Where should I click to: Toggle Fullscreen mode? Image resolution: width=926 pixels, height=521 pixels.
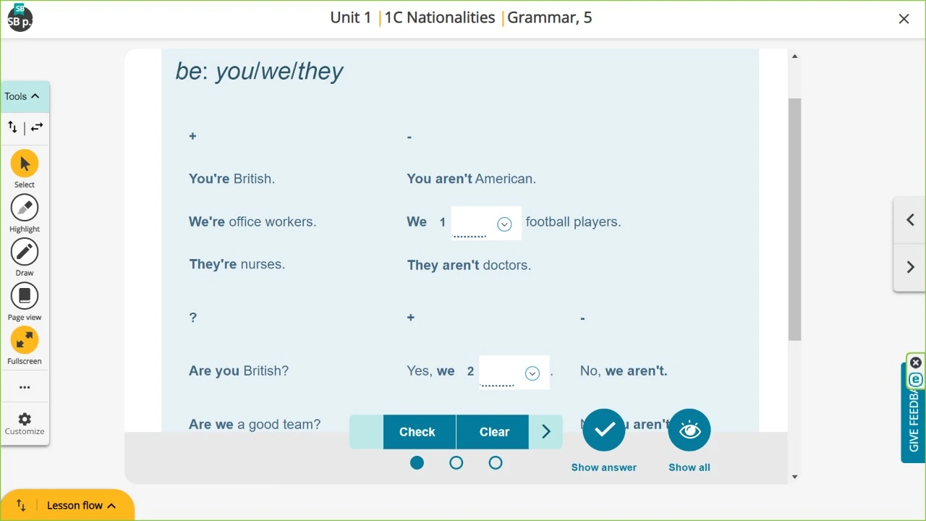click(x=25, y=340)
